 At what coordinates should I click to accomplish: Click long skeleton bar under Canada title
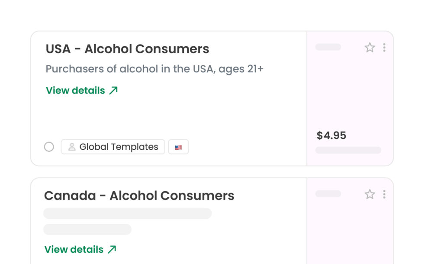point(128,213)
